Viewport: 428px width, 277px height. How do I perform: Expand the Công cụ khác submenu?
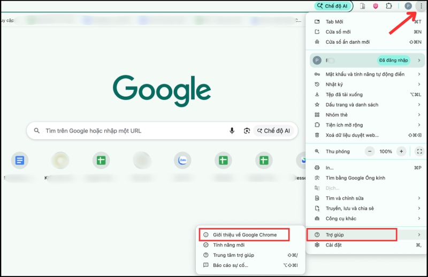click(x=366, y=218)
